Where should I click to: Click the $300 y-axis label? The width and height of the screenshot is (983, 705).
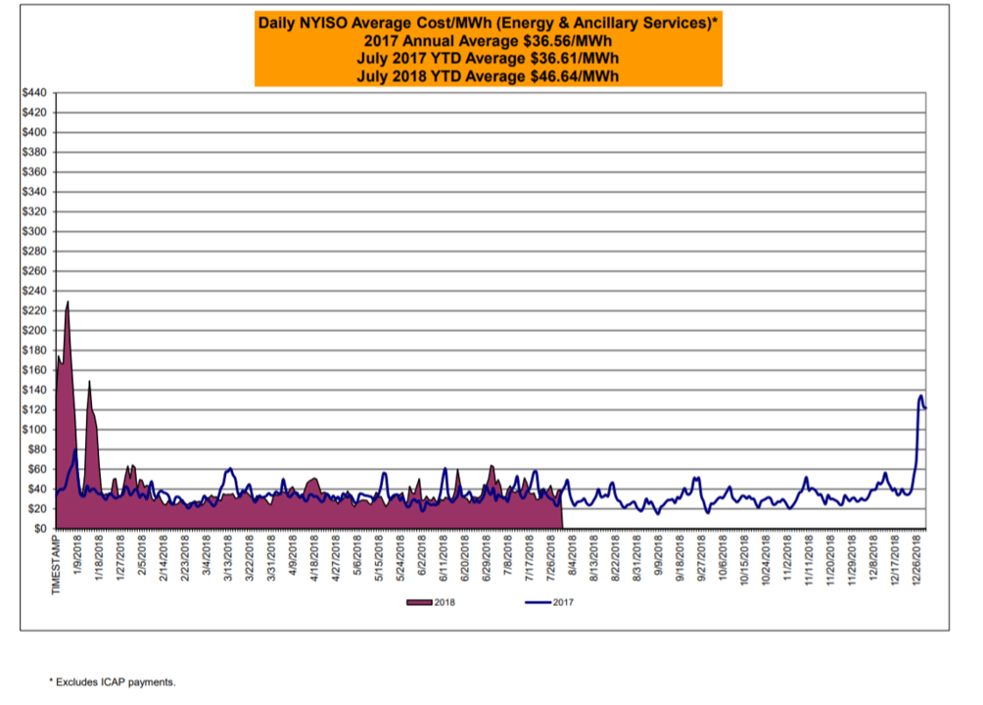point(34,231)
